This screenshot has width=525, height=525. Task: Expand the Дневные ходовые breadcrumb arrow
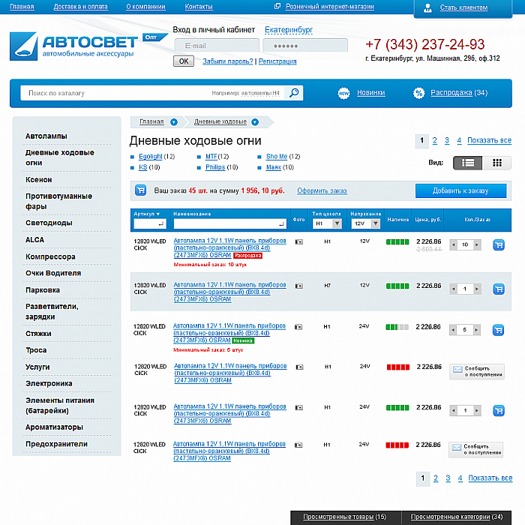pyautogui.click(x=255, y=122)
